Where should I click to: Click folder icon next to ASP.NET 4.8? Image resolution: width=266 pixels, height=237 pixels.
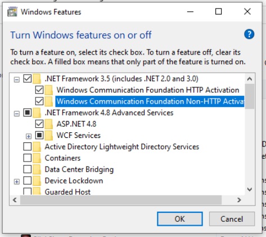tap(49, 124)
